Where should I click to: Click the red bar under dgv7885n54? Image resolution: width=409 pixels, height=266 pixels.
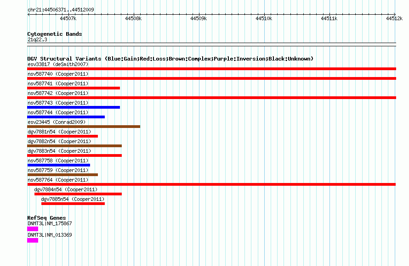pos(73,204)
